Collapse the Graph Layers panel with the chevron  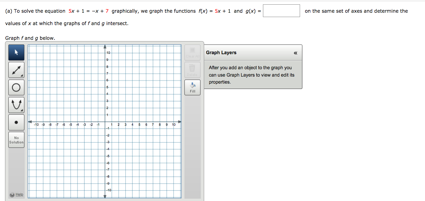[295, 53]
